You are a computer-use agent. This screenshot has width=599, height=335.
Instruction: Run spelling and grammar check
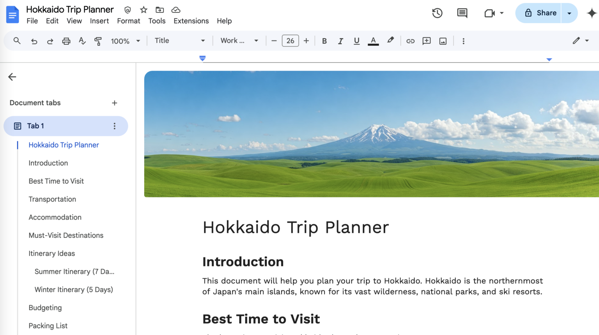click(x=82, y=41)
